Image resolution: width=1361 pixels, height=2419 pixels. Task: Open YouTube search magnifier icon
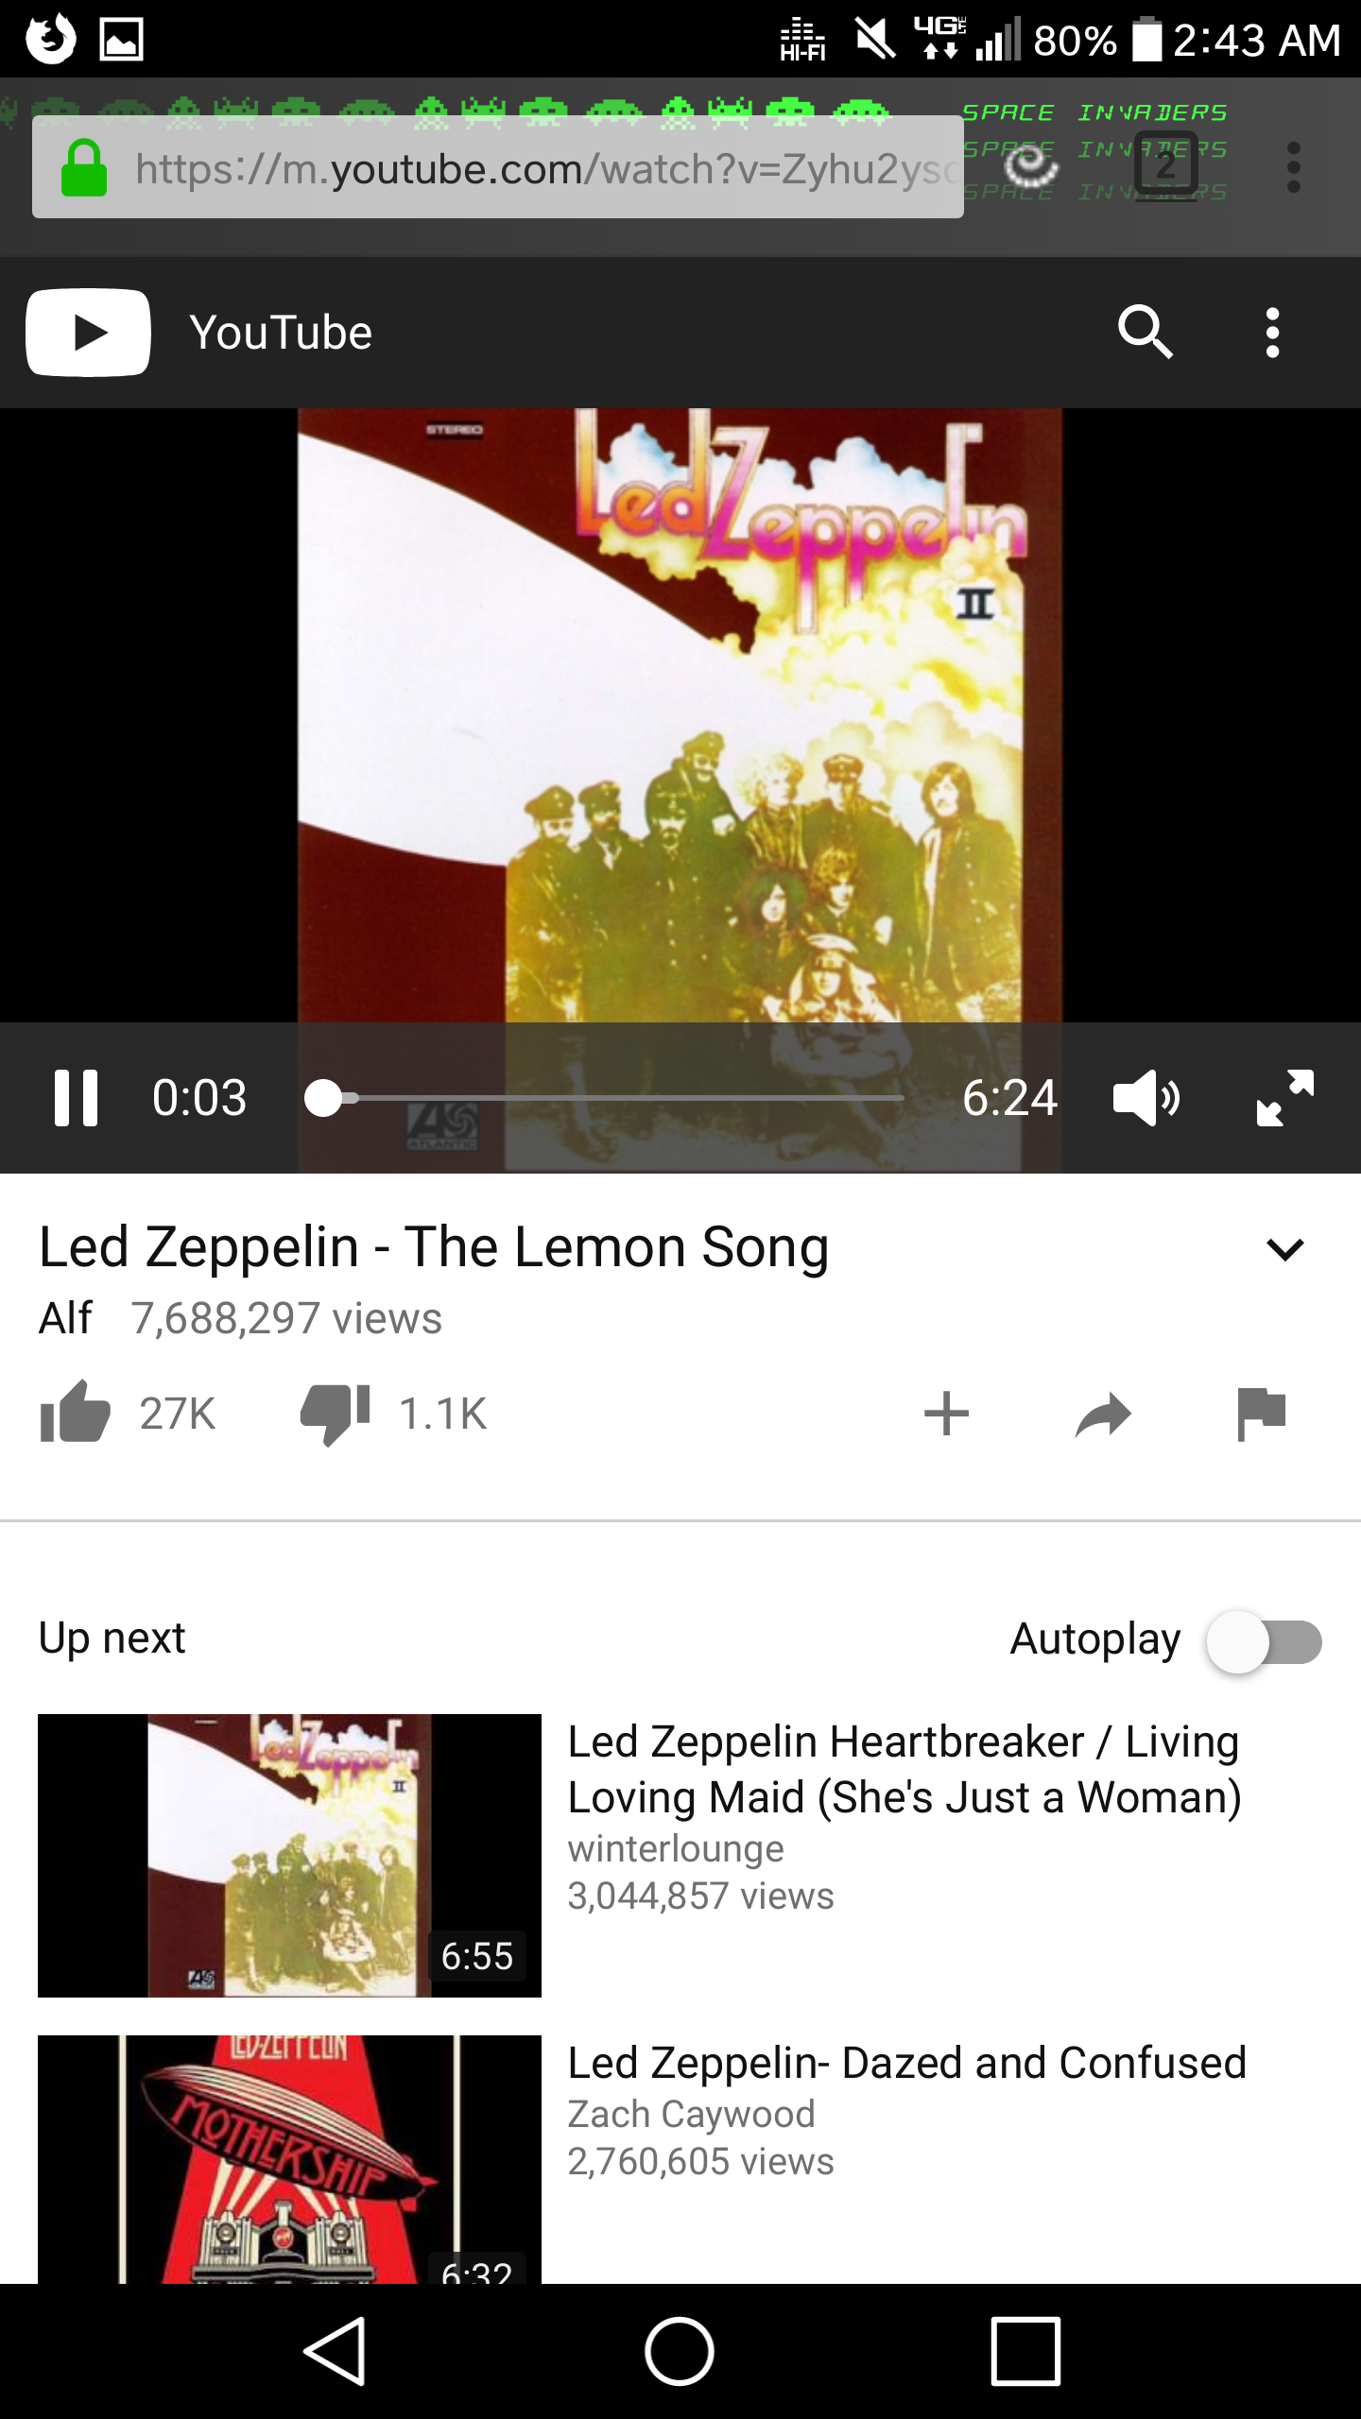click(x=1146, y=333)
